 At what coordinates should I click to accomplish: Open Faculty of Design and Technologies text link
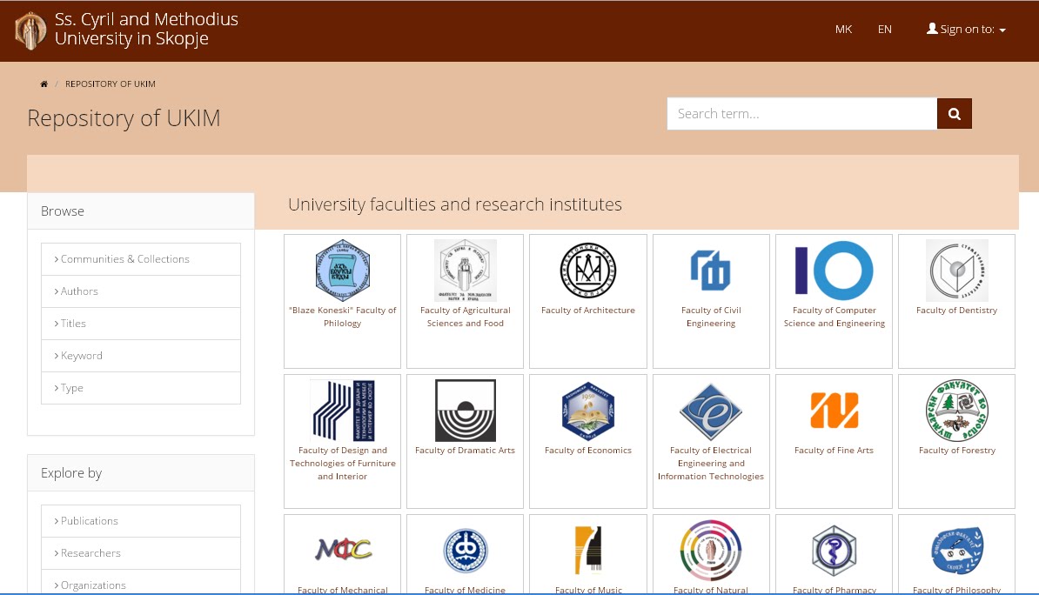343,463
